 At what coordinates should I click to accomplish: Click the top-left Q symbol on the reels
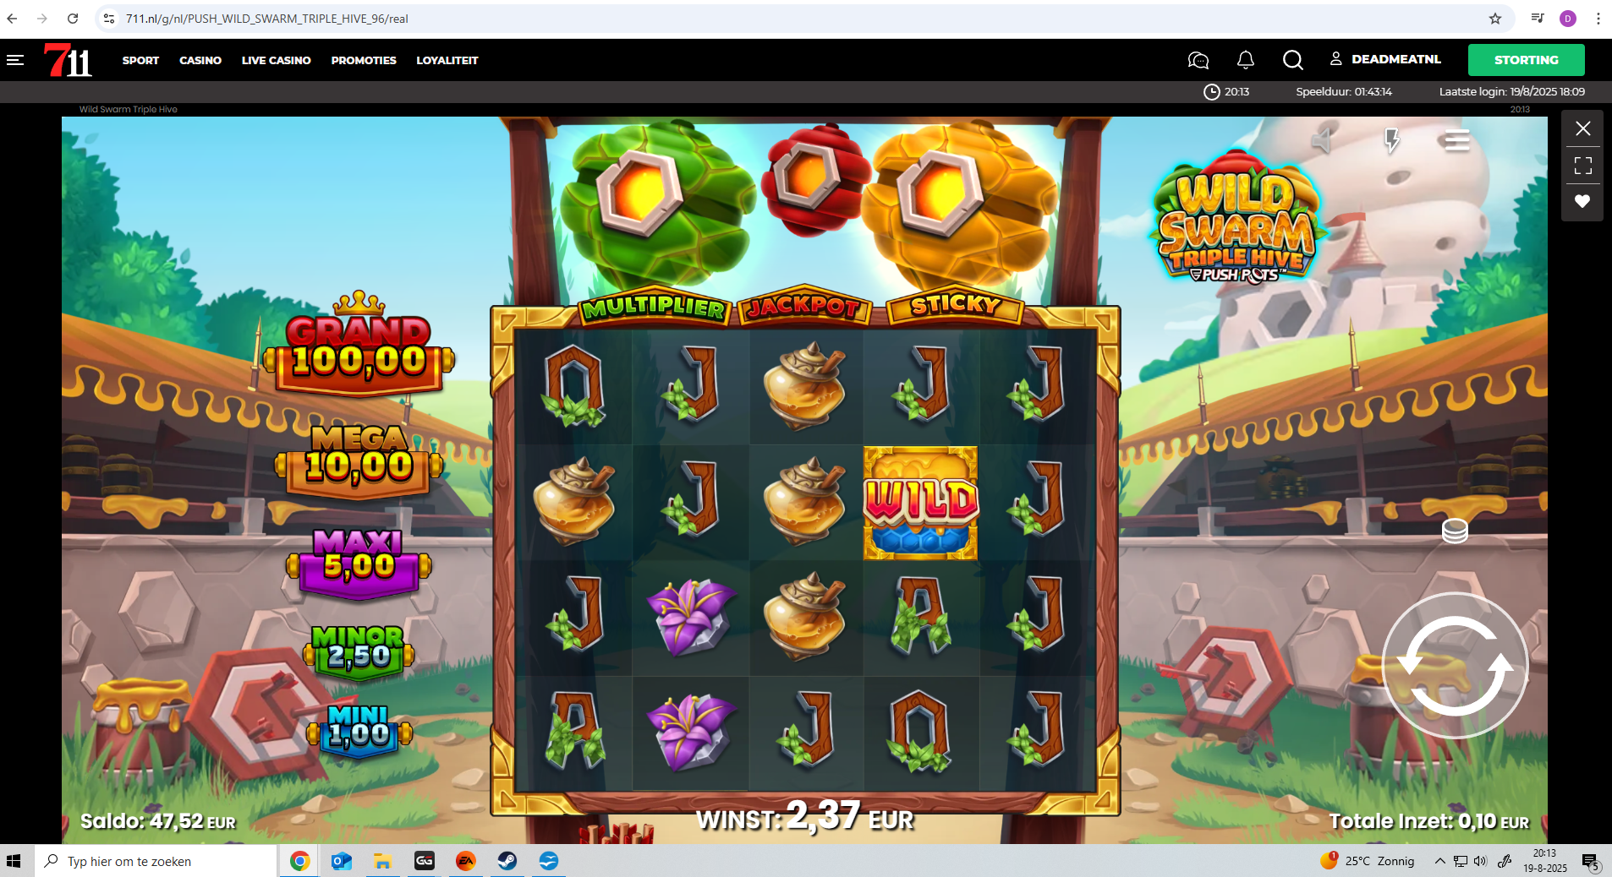pos(574,386)
